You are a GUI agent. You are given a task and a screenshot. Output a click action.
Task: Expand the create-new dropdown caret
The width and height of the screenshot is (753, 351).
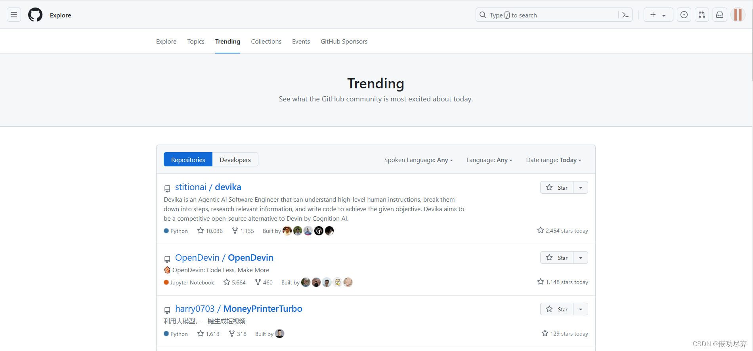(x=664, y=15)
